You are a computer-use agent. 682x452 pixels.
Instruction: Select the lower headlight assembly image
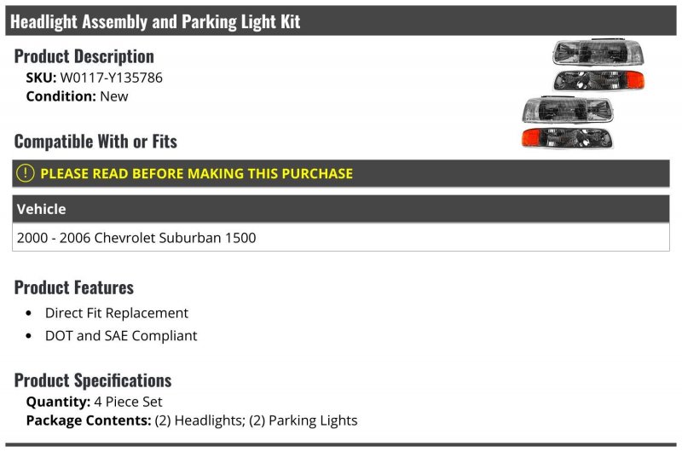[x=568, y=109]
